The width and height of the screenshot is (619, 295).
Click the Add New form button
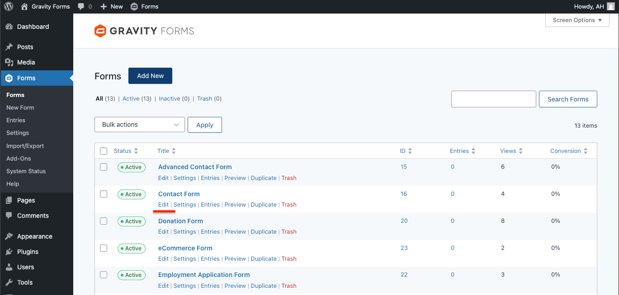[x=150, y=76]
